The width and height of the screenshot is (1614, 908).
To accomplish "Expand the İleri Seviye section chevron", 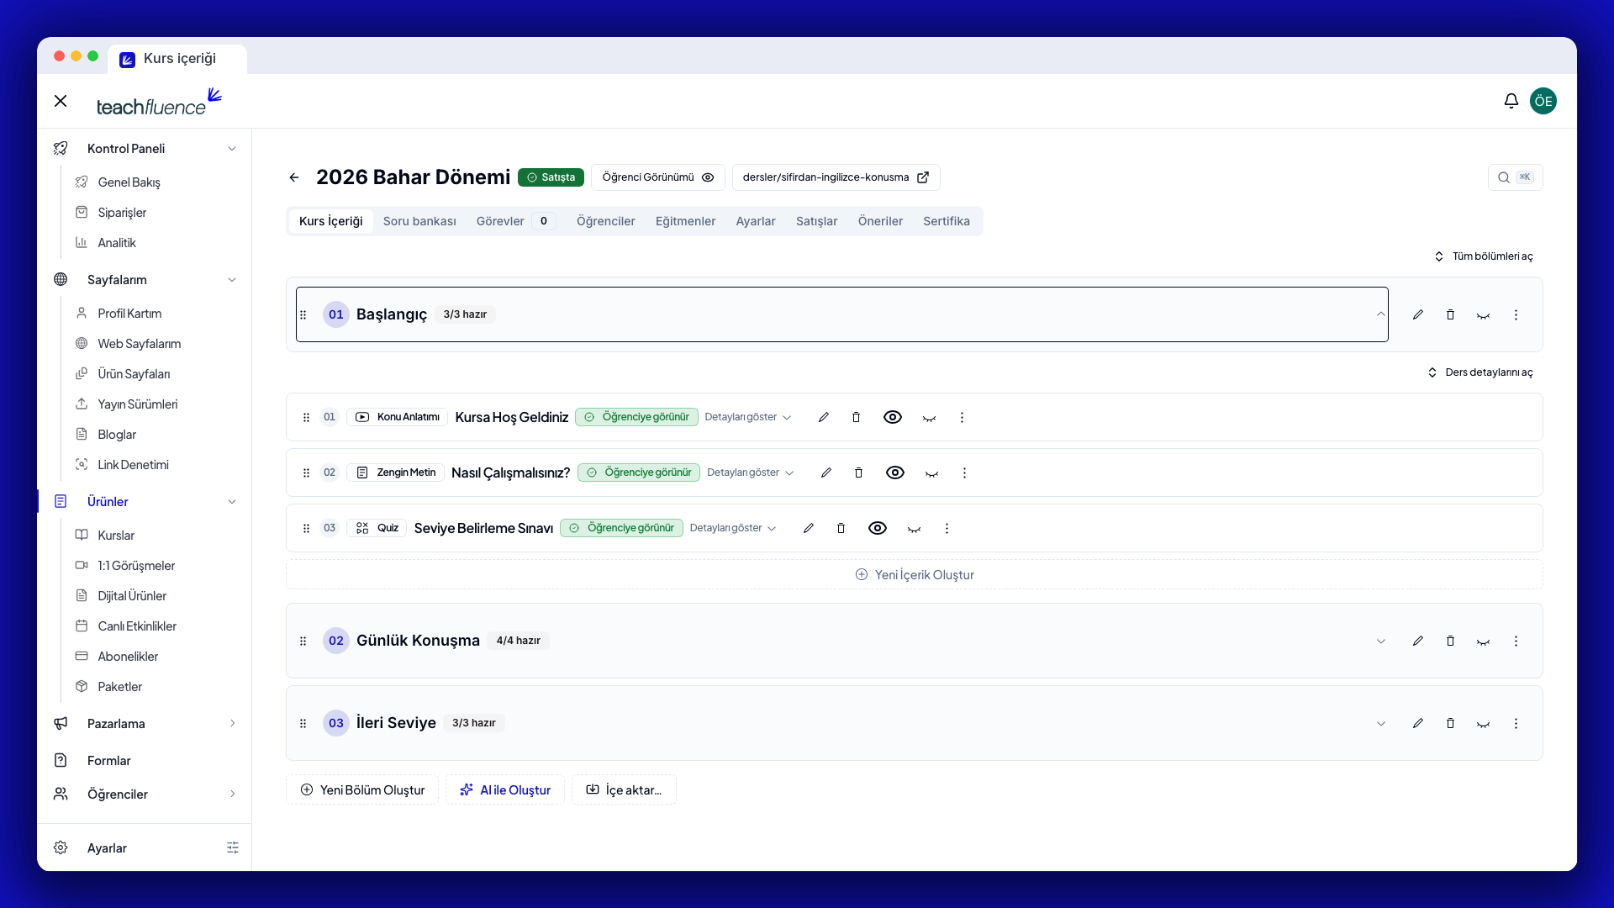I will click(x=1381, y=723).
